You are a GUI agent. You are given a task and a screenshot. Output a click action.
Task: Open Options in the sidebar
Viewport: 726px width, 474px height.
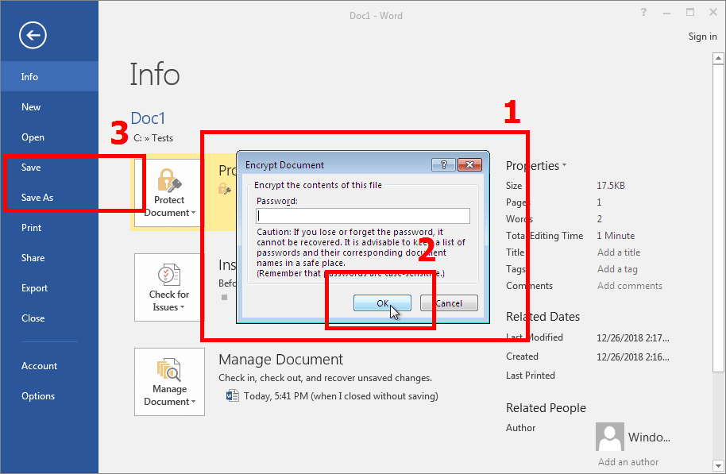[x=49, y=395]
